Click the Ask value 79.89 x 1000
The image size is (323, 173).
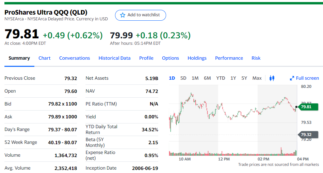pyautogui.click(x=63, y=117)
